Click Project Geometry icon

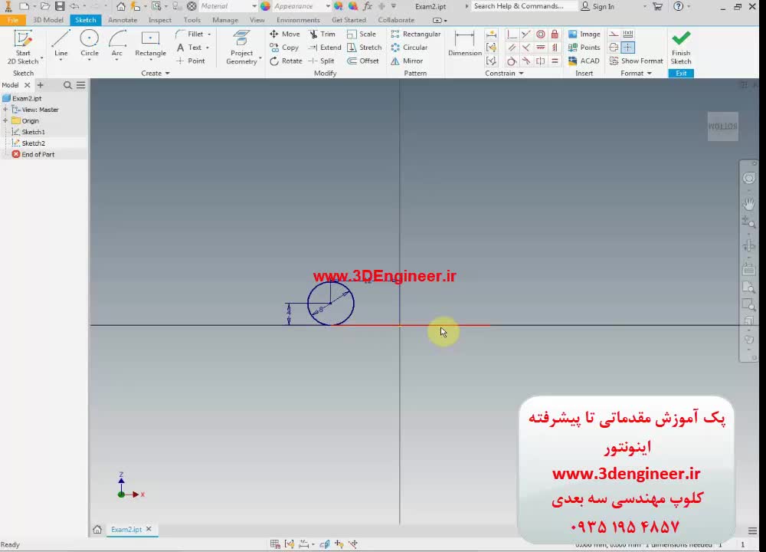pos(242,42)
